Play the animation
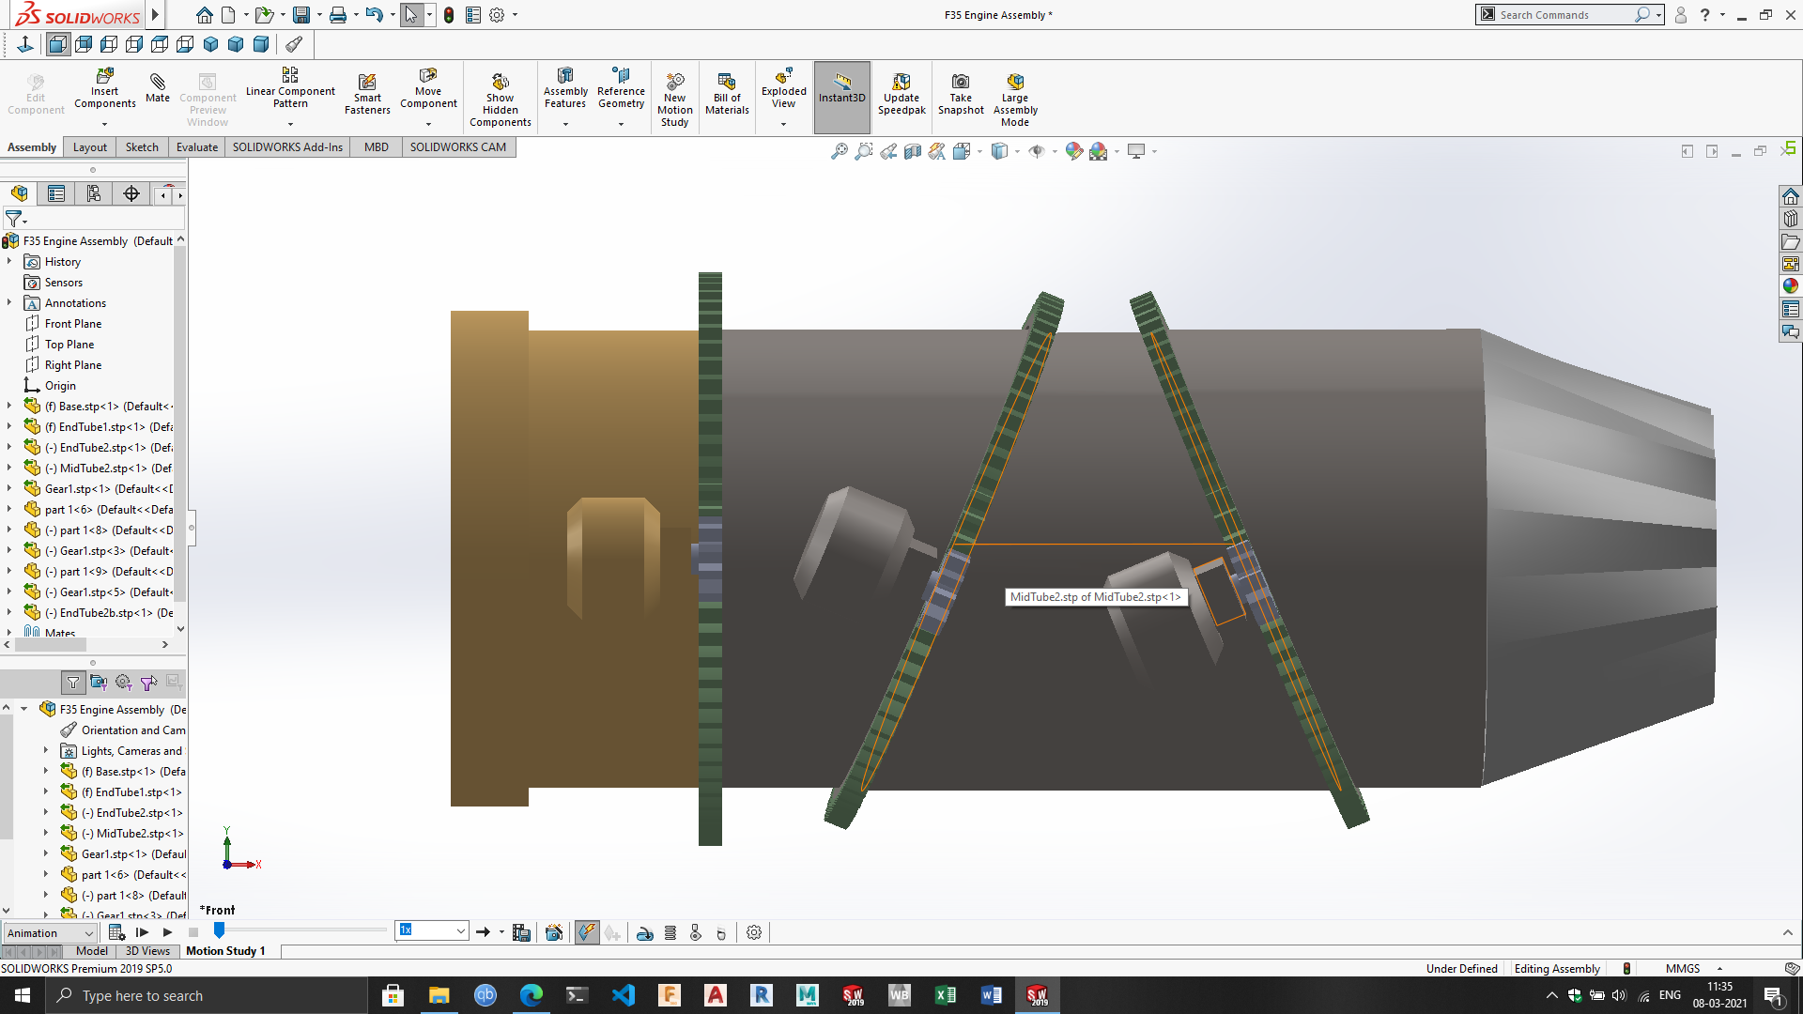The image size is (1803, 1014). pyautogui.click(x=167, y=932)
